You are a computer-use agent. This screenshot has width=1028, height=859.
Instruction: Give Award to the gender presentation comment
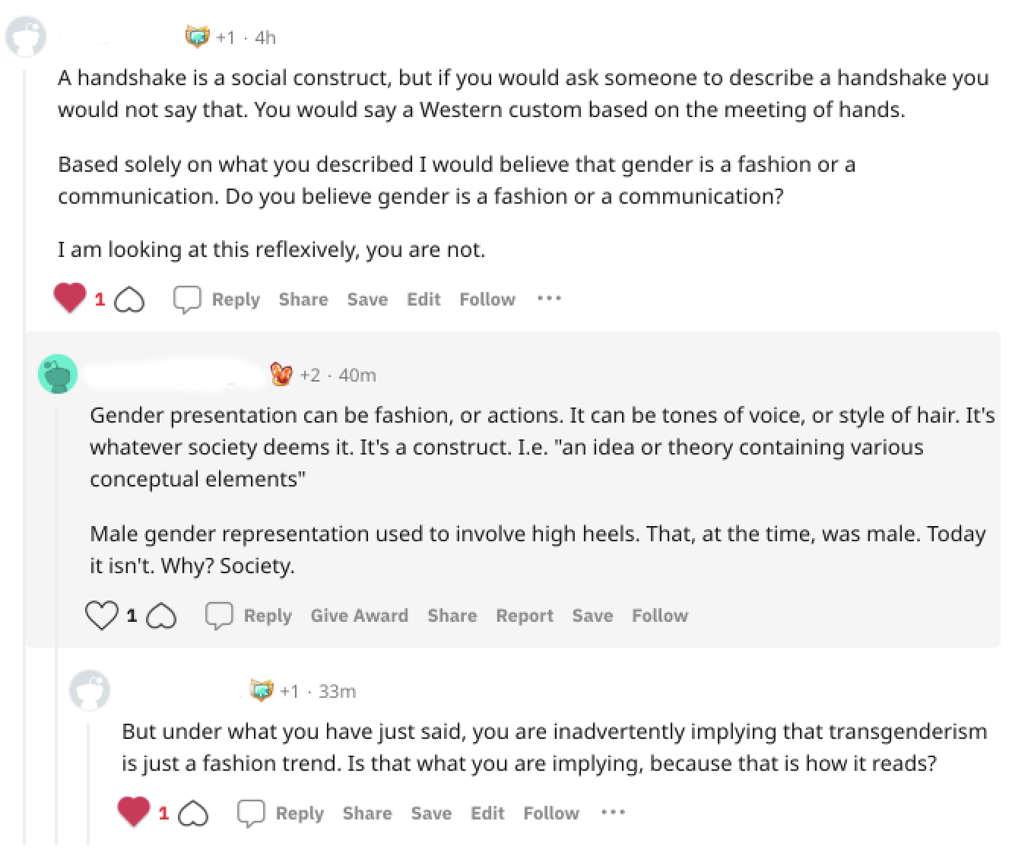(359, 616)
